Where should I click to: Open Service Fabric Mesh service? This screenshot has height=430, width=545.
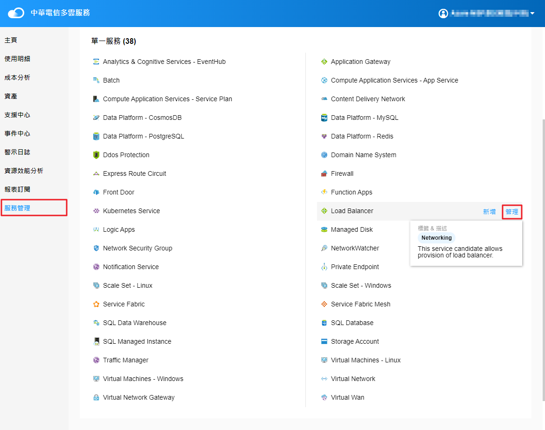coord(360,304)
